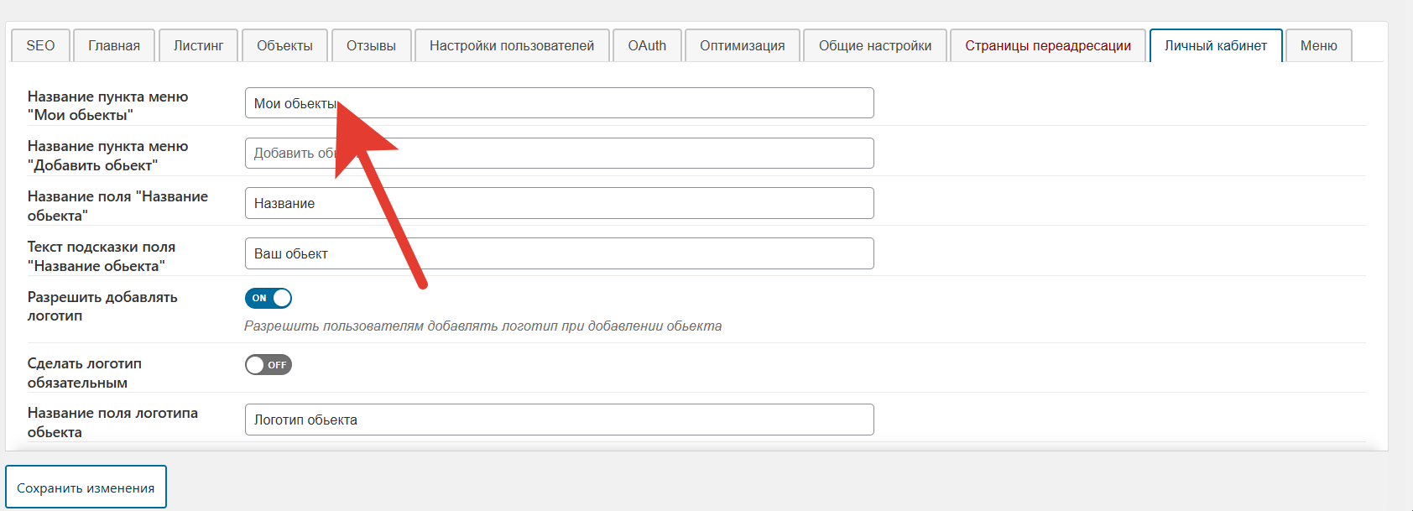This screenshot has width=1413, height=511.
Task: Disable the Разрешить добавлять логотип toggle
Action: (x=269, y=298)
